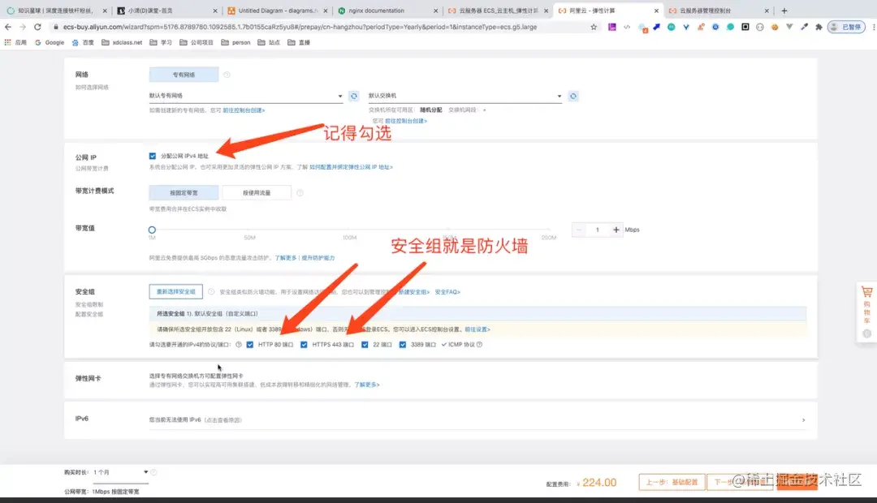
Task: Click the help icon next to 按使用流量
Action: (x=300, y=192)
